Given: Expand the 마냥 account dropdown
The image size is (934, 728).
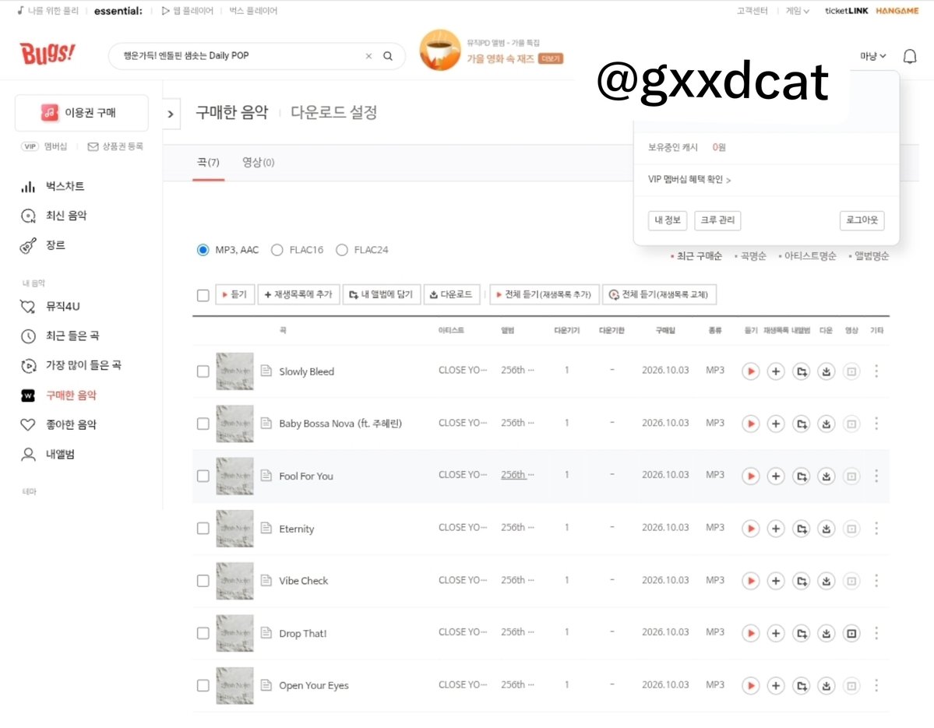Looking at the screenshot, I should (x=872, y=56).
